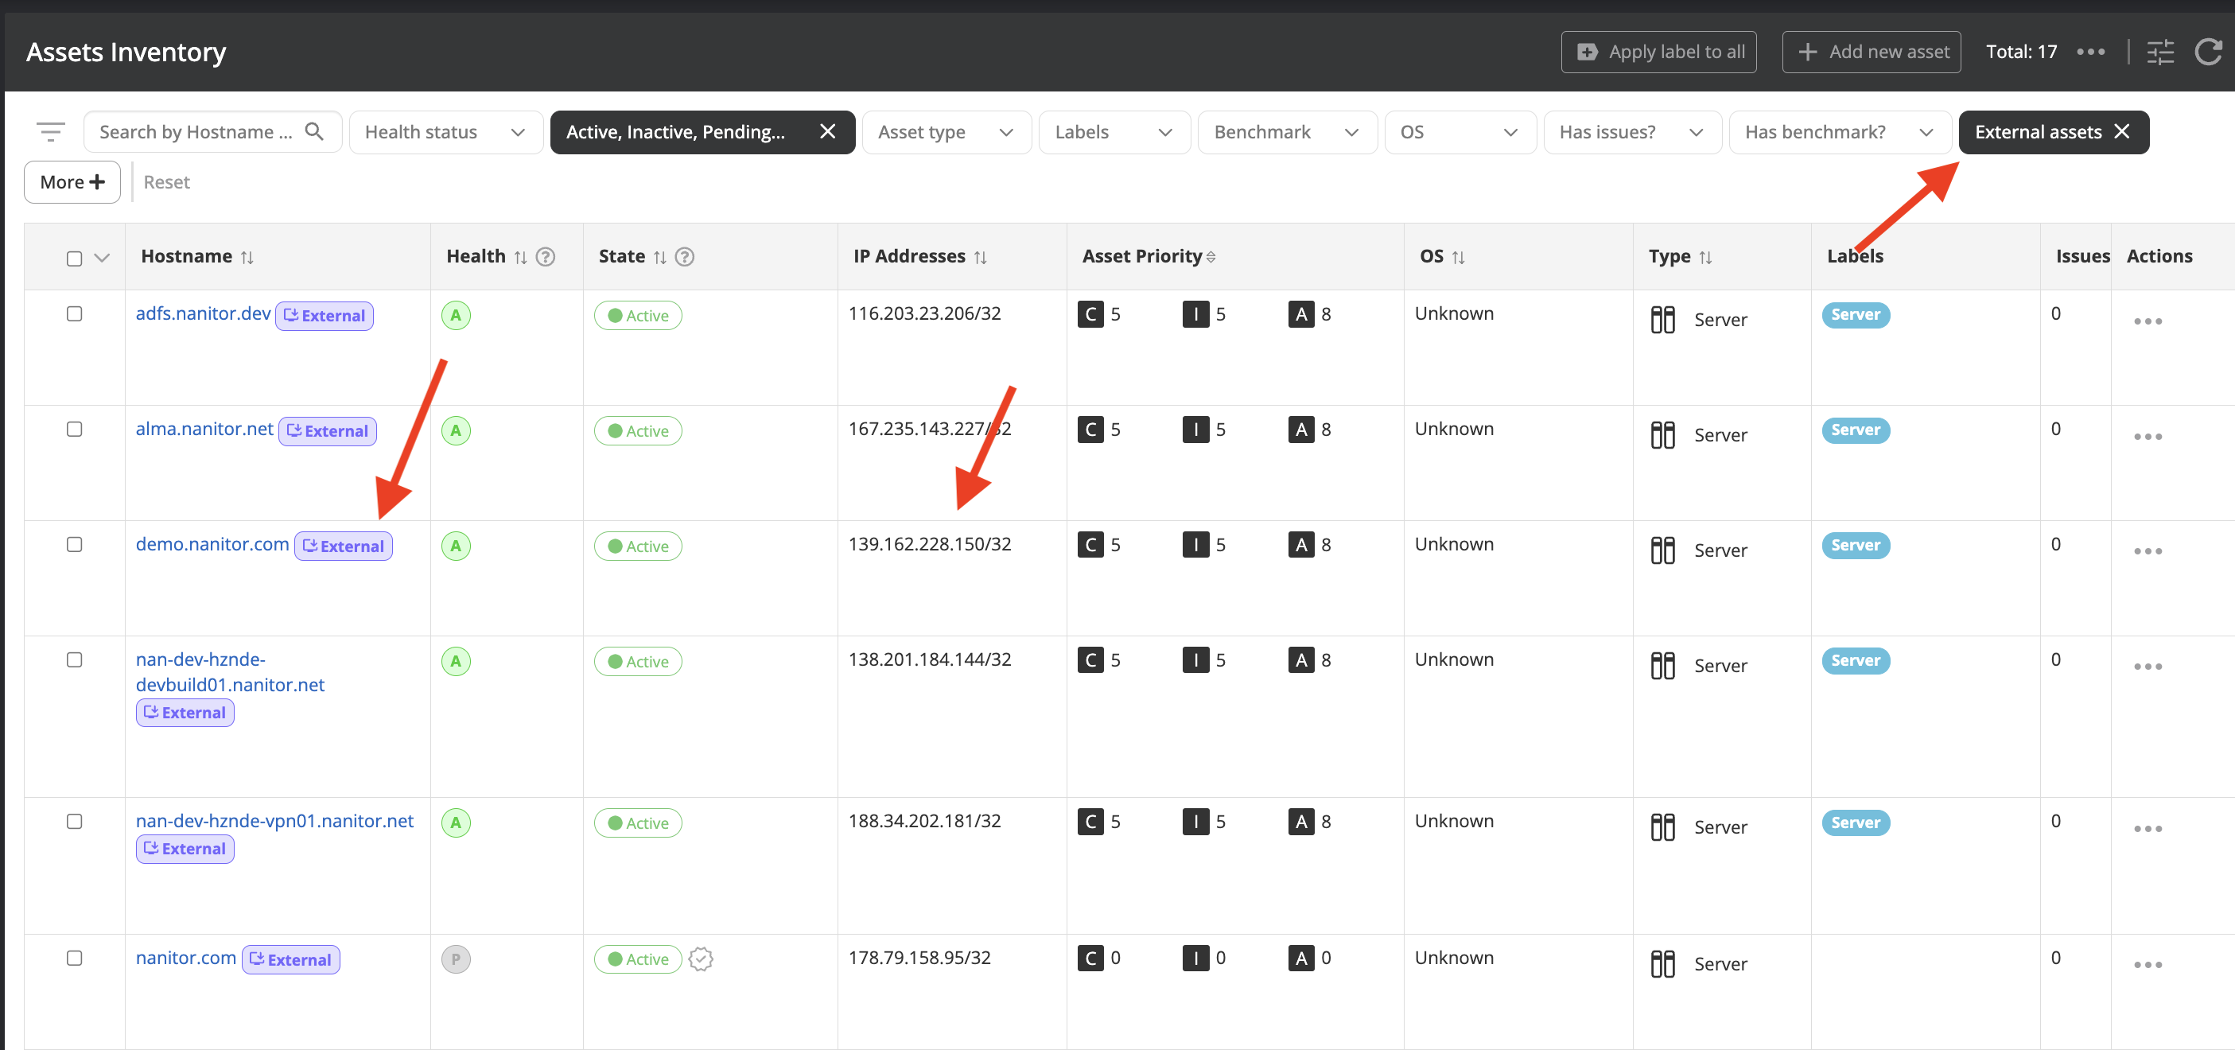Viewport: 2235px width, 1050px height.
Task: Sort by the IP Addresses column
Action: 981,257
